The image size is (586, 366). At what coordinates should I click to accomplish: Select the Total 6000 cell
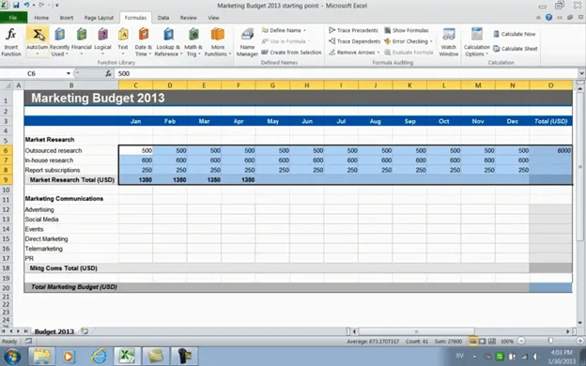[x=550, y=150]
